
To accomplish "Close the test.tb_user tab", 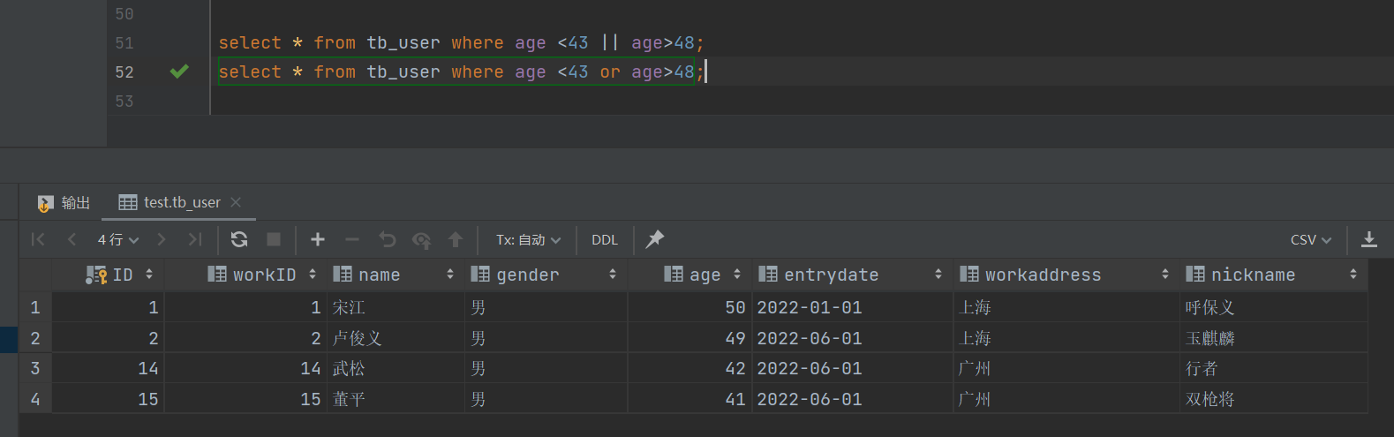I will 236,202.
